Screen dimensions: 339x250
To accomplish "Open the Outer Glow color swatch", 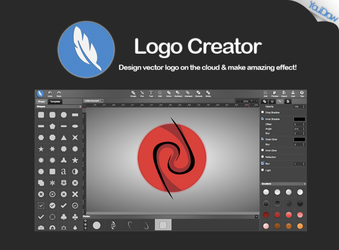I will click(299, 139).
